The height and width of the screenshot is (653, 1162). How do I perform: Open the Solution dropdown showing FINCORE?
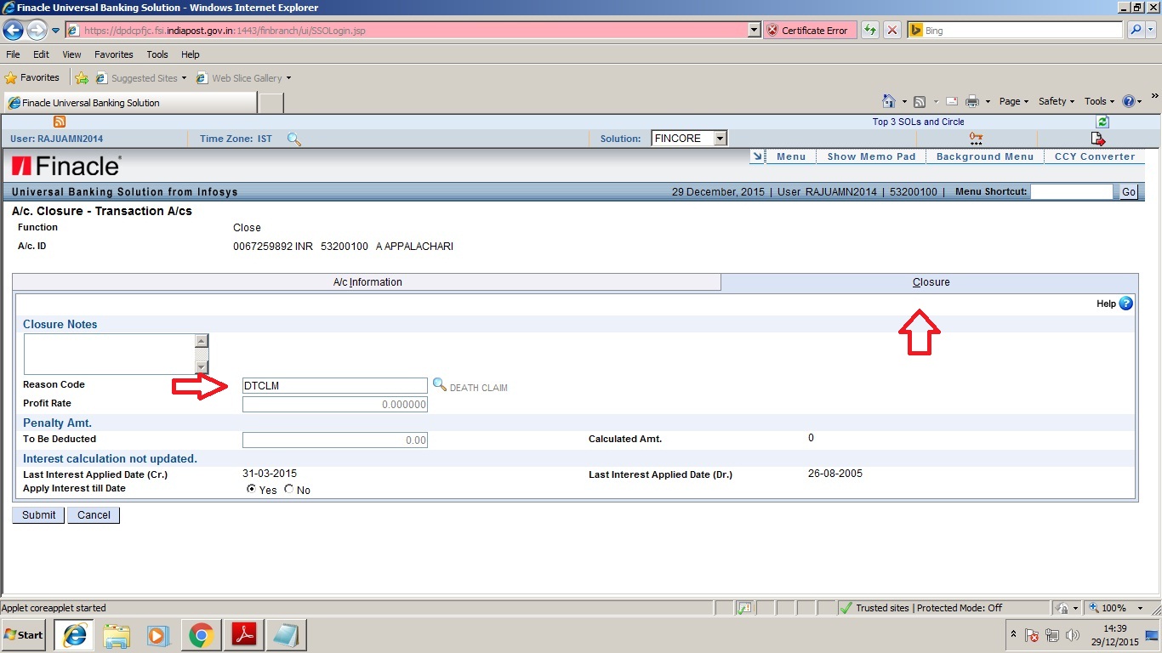[x=719, y=138]
